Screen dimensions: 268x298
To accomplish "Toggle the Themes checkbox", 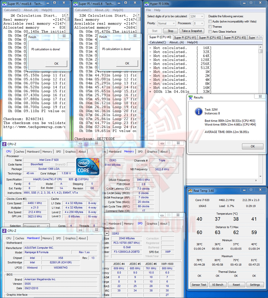I will (x=210, y=26).
